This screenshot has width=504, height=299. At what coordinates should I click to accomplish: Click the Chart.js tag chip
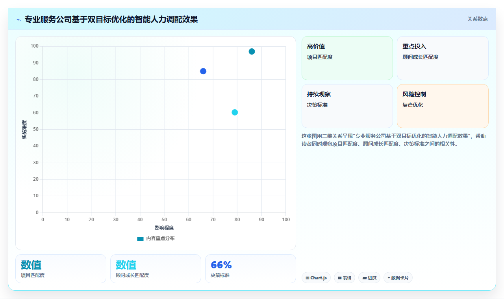tap(316, 278)
